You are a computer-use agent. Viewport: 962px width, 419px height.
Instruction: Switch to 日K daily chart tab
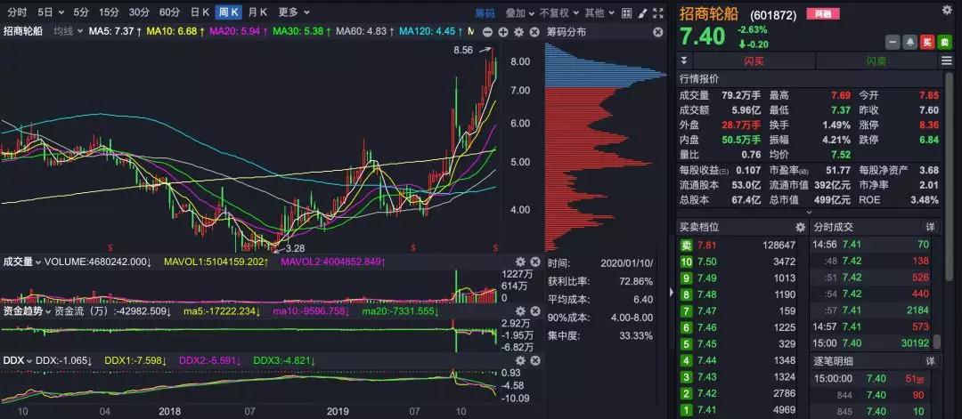tap(200, 12)
